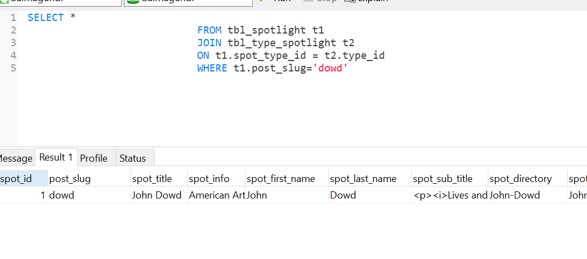The image size is (587, 259).
Task: Switch to the Message tab
Action: 15,158
